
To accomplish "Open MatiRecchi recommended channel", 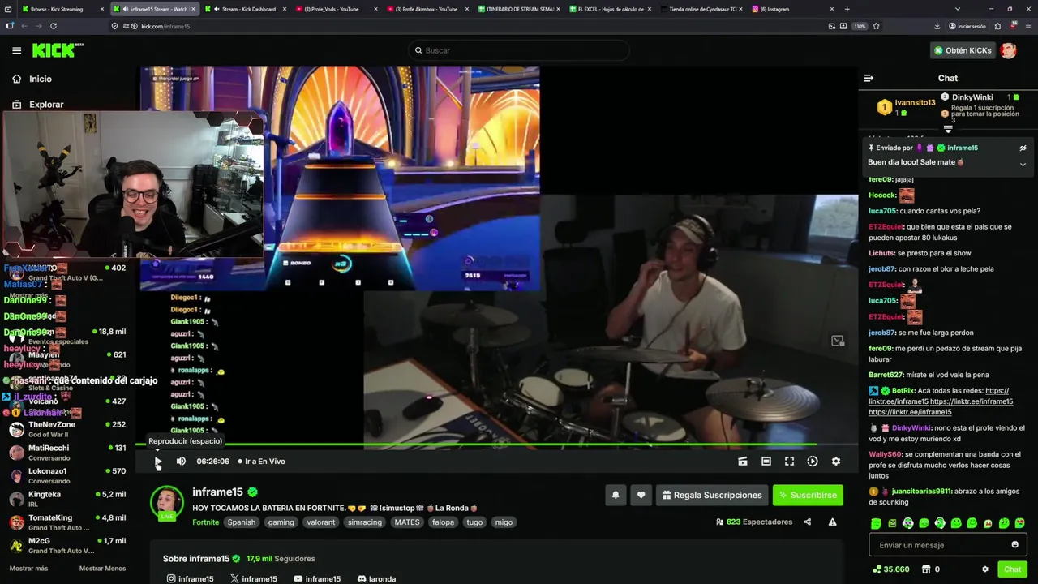I will 68,453.
